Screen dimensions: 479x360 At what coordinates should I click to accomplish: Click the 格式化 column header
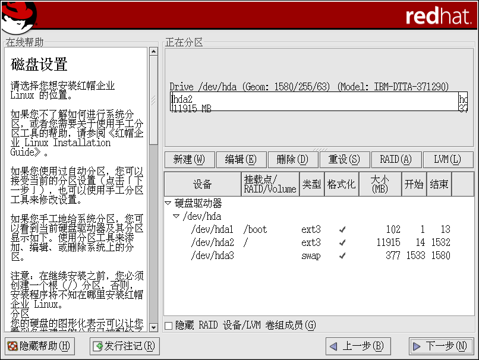click(342, 184)
